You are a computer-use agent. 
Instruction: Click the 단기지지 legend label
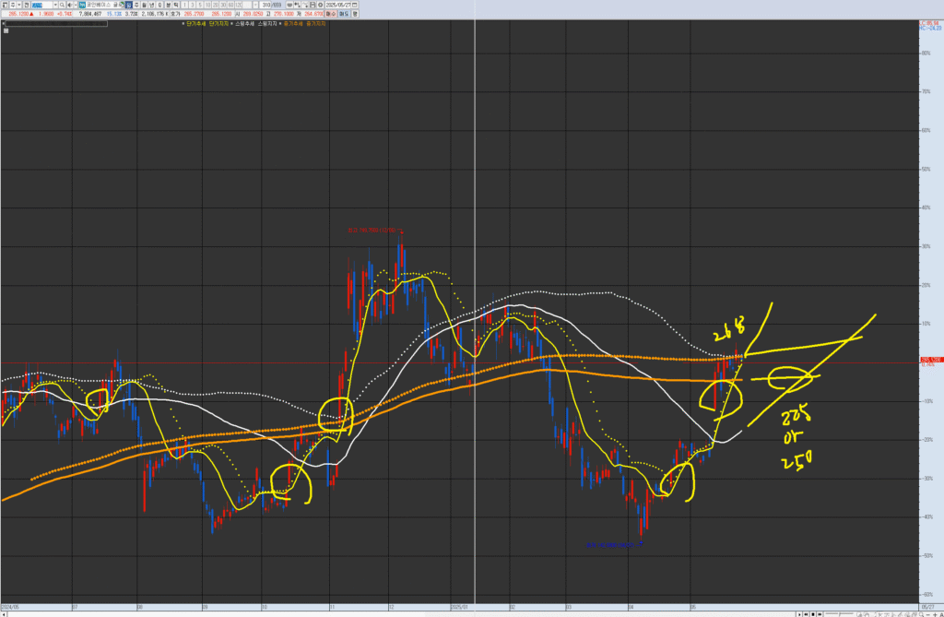pyautogui.click(x=218, y=23)
